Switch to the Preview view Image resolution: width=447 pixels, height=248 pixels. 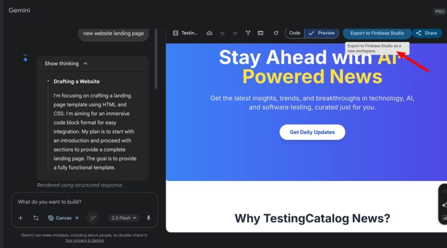[322, 33]
